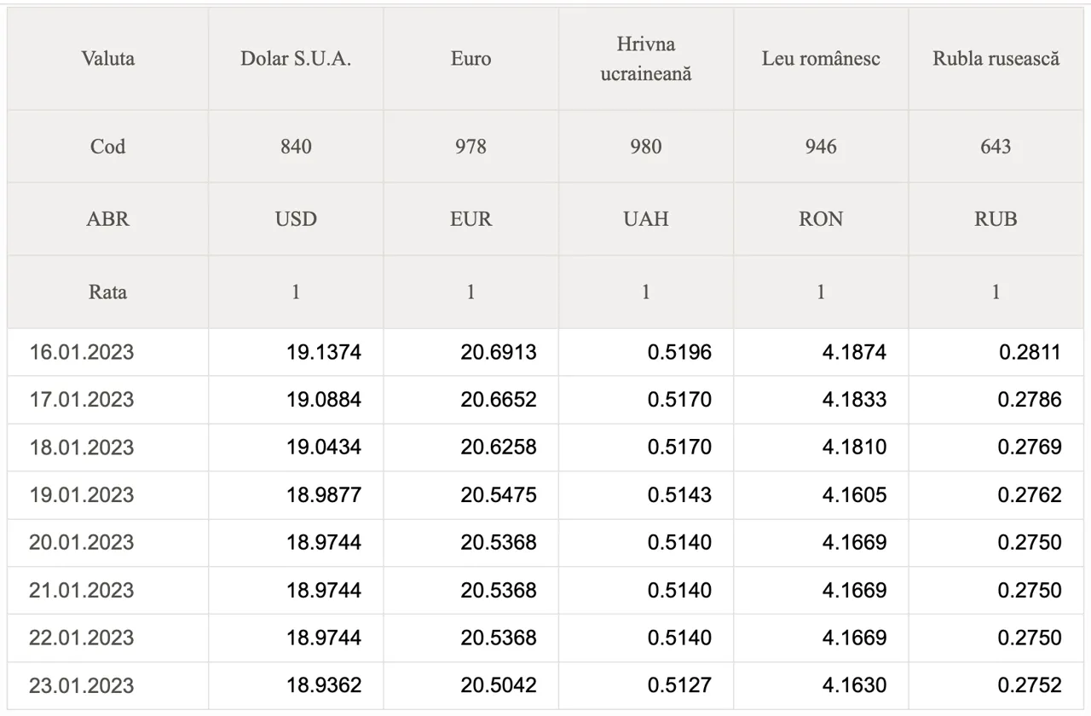Select the Rata row label
This screenshot has height=716, width=1091.
point(108,292)
